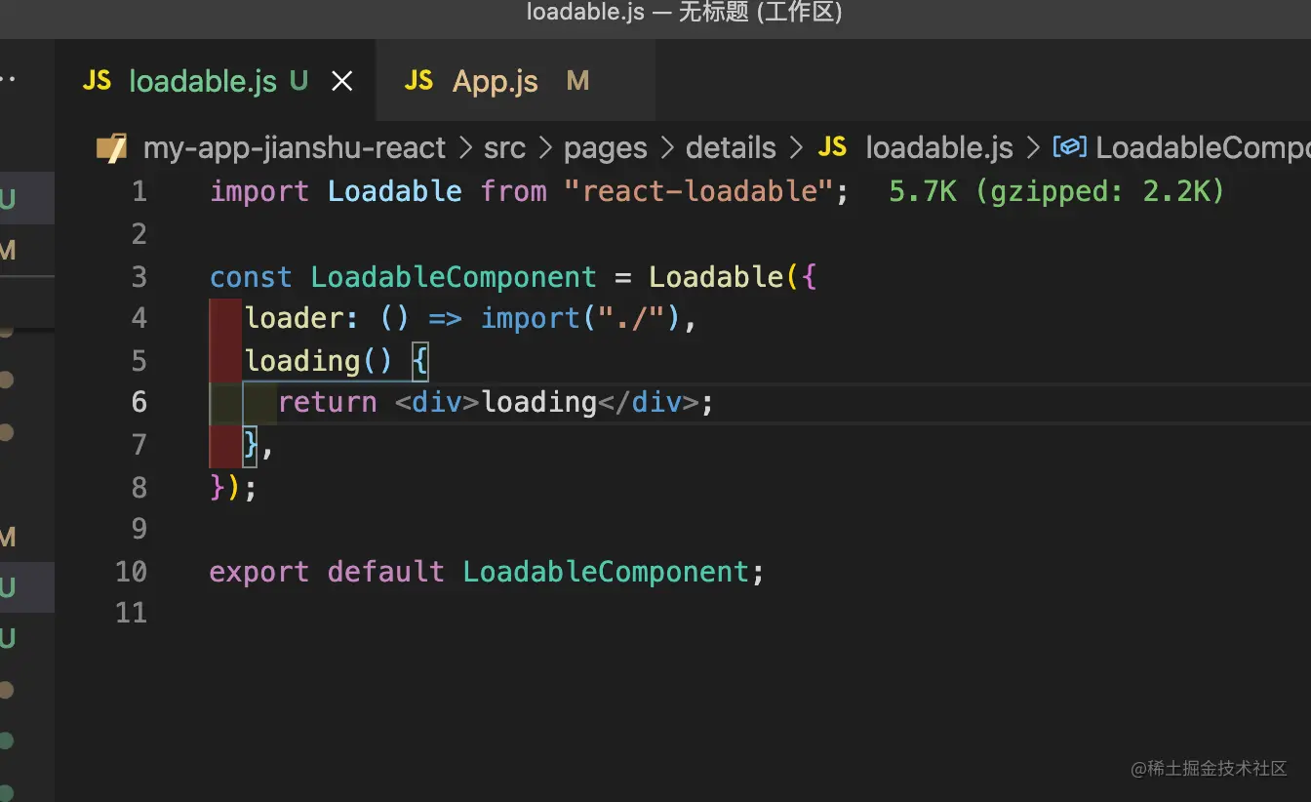Click the folder icon in the breadcrumb
The height and width of the screenshot is (802, 1311).
(x=112, y=148)
